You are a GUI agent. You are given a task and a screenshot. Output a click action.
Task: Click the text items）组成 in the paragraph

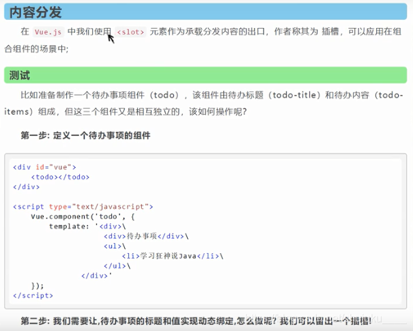point(30,112)
